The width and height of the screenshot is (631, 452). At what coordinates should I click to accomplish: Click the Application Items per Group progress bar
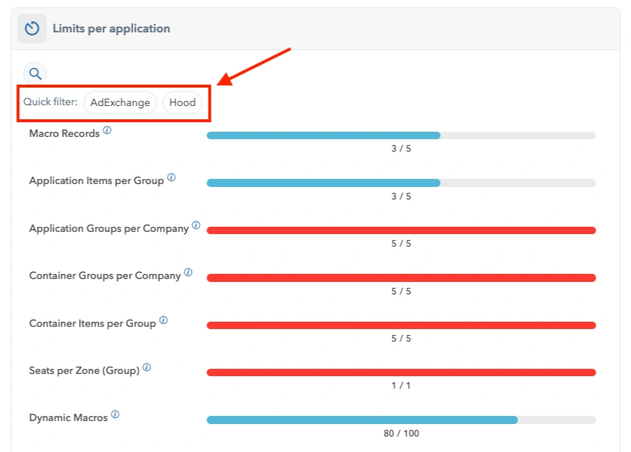click(401, 183)
